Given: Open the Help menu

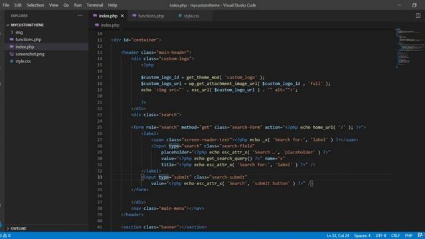Looking at the screenshot, I should point(112,5).
